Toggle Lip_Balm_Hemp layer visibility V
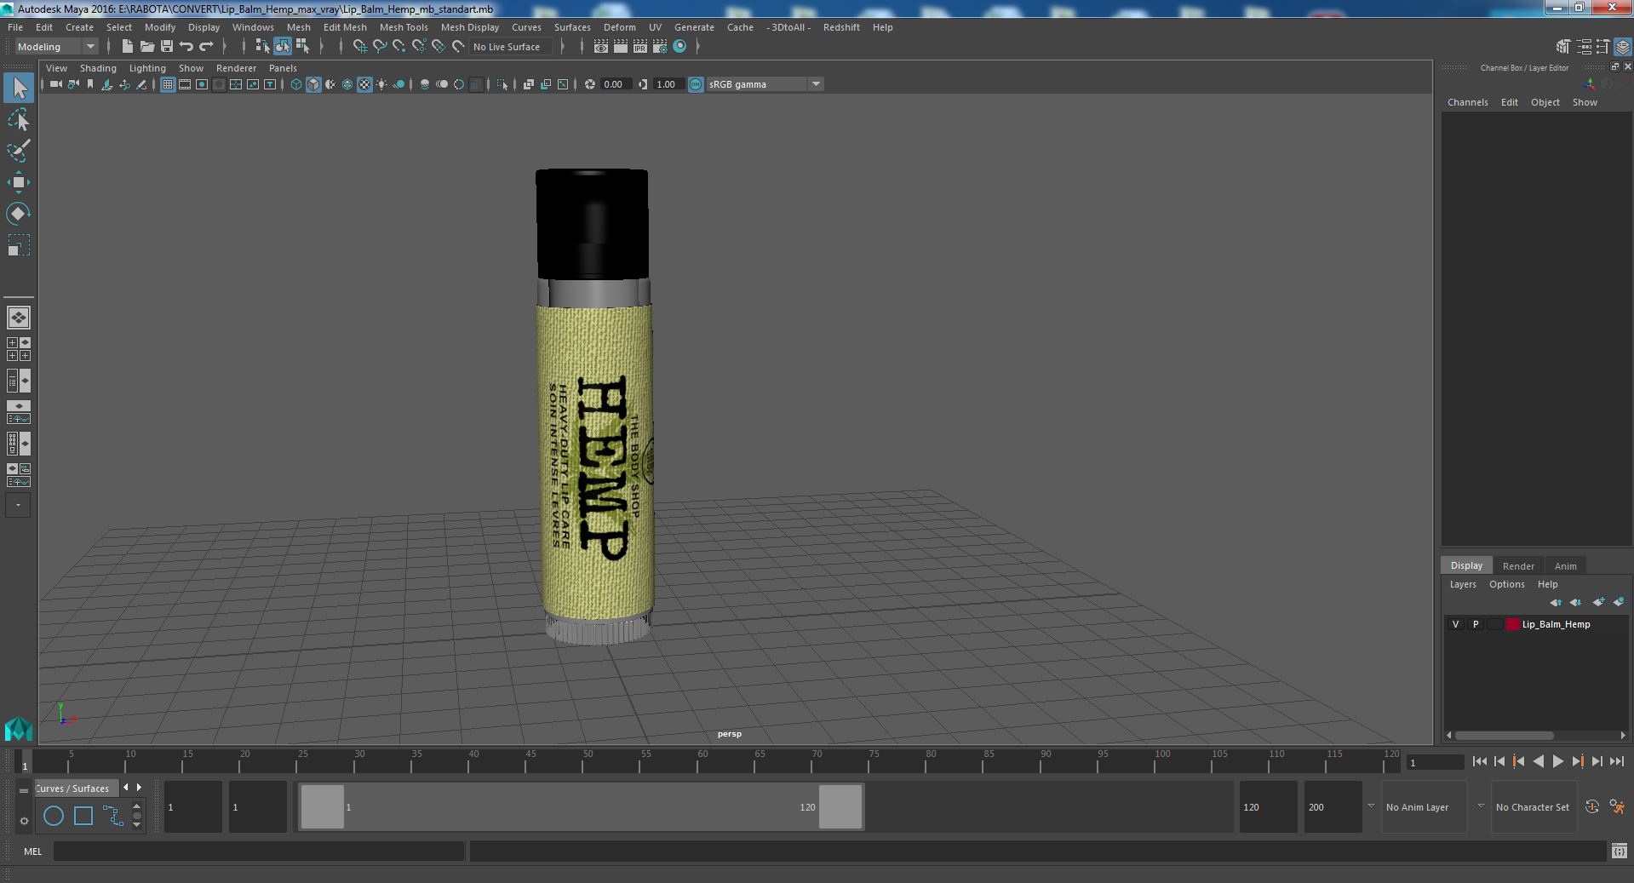 click(1455, 624)
